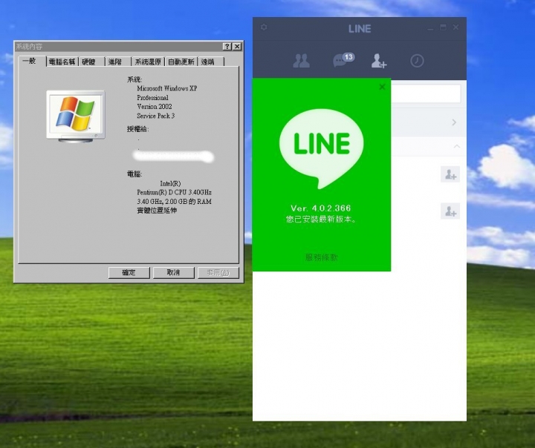
Task: Click the Windows XP logo monitor image
Action: tap(76, 116)
